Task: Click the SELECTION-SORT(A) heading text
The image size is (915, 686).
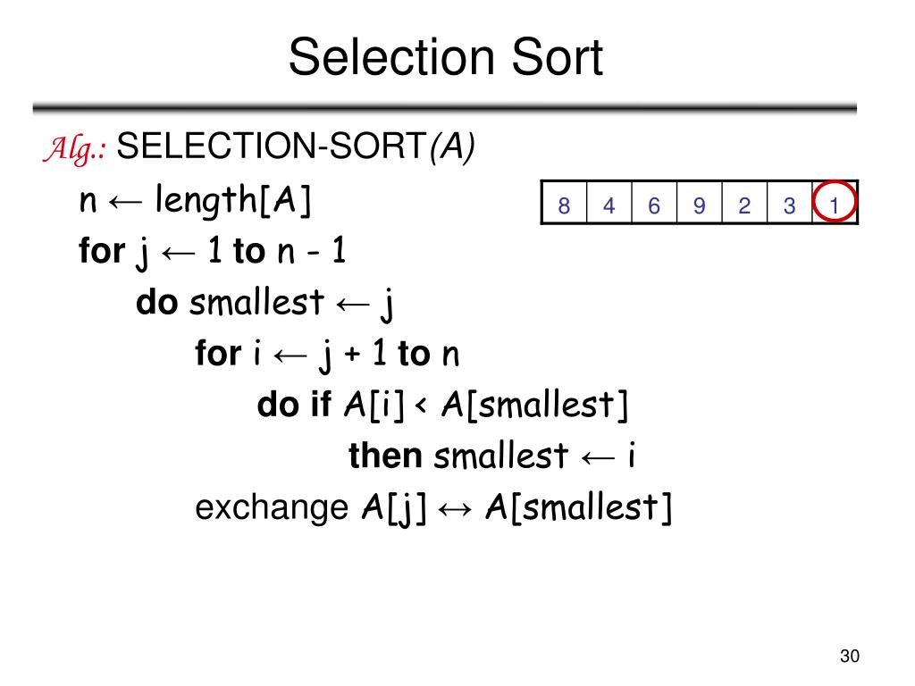Action: point(295,146)
